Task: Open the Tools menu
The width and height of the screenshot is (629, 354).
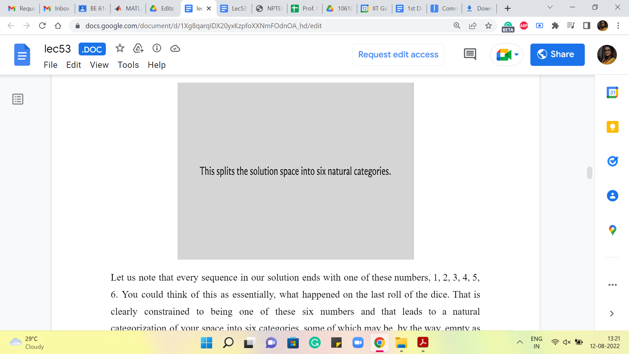Action: [128, 65]
